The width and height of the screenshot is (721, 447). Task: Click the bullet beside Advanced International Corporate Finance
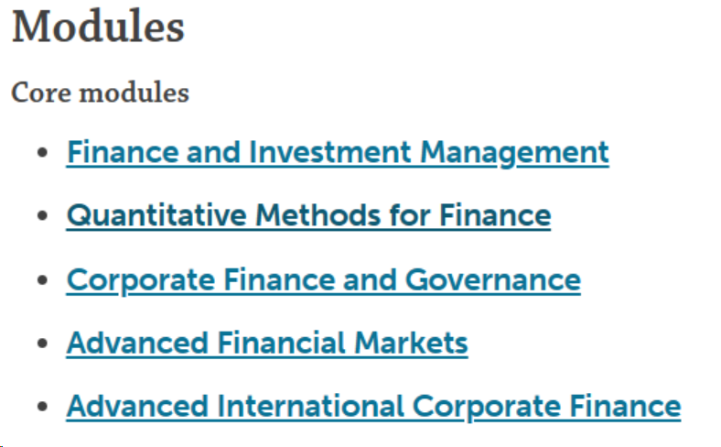[x=42, y=407]
